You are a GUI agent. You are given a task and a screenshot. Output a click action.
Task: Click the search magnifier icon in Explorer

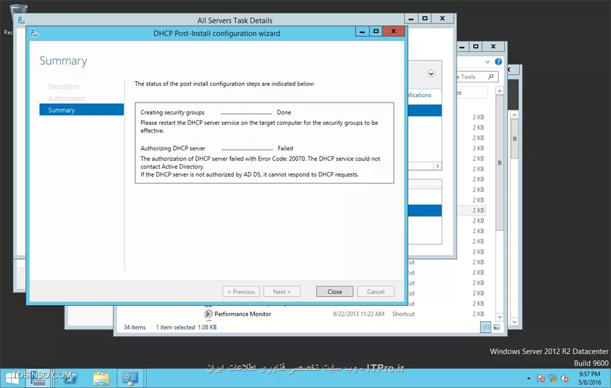[x=491, y=76]
